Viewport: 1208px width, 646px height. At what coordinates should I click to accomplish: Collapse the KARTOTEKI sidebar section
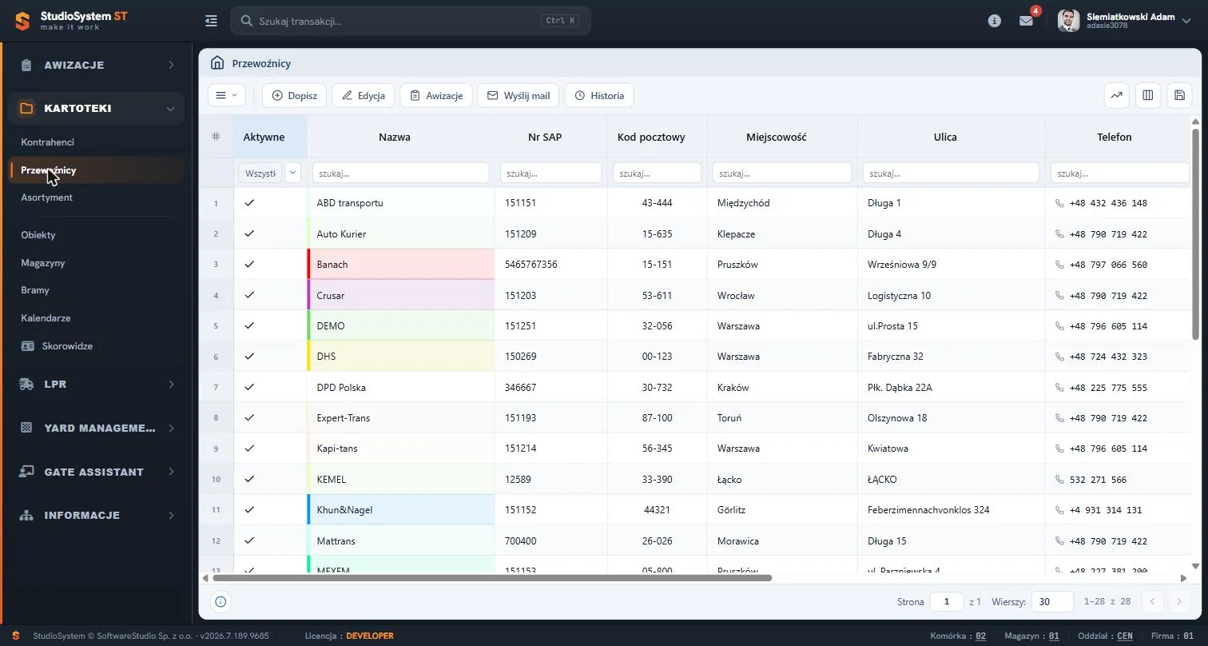pyautogui.click(x=96, y=108)
